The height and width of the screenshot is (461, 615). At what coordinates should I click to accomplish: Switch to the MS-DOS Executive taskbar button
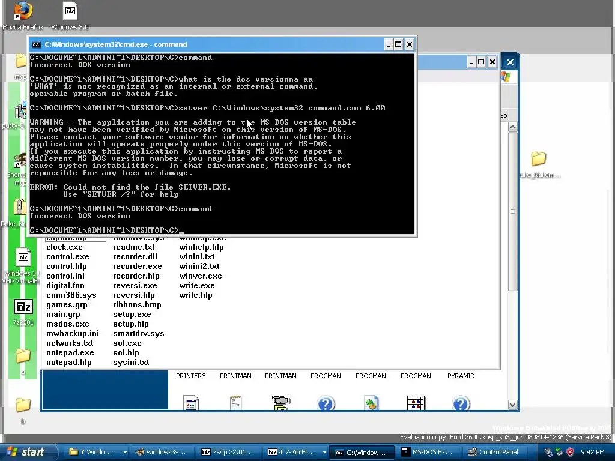(x=427, y=452)
